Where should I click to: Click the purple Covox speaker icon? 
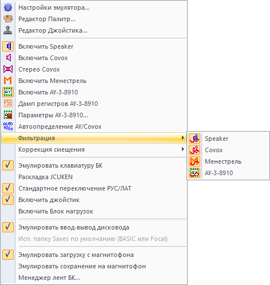pos(8,58)
